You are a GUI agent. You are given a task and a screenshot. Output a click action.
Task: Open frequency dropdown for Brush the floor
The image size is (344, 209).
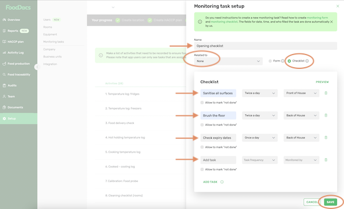point(260,115)
